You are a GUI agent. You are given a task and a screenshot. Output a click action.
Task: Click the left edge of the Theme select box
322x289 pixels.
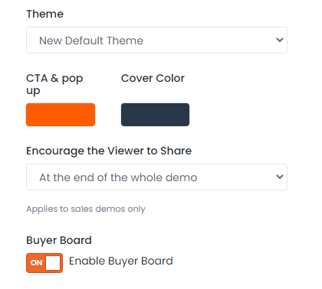tap(28, 41)
